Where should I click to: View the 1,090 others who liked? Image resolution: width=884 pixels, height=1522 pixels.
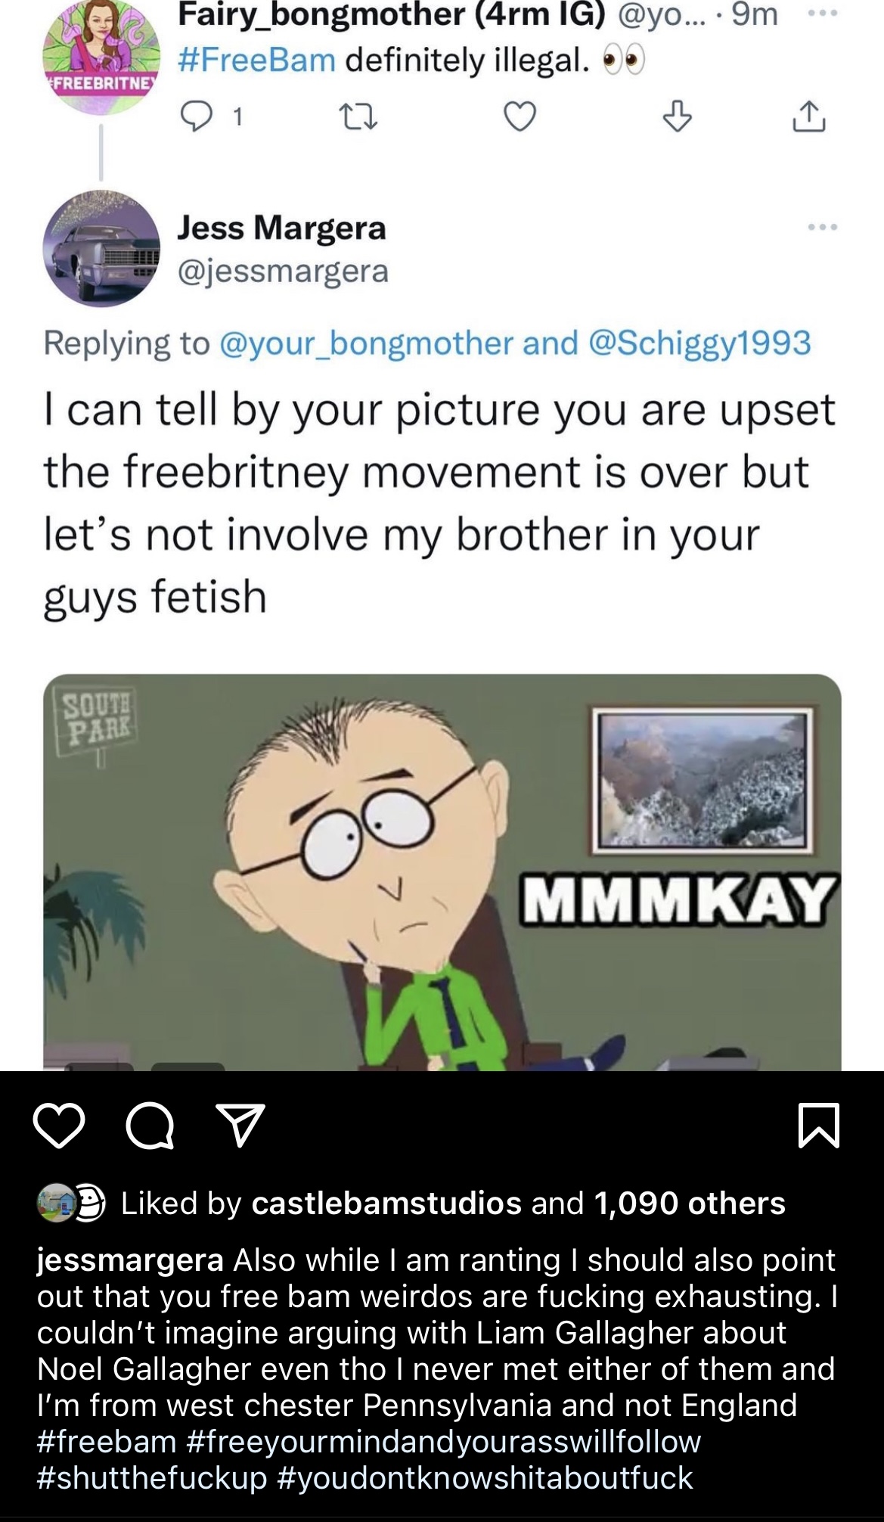pos(690,1204)
